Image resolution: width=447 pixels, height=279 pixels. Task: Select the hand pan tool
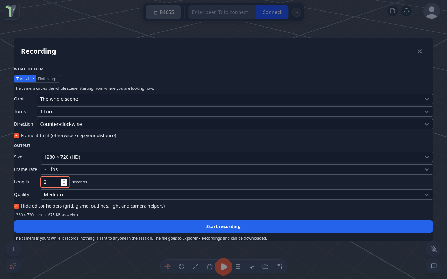coord(210,266)
